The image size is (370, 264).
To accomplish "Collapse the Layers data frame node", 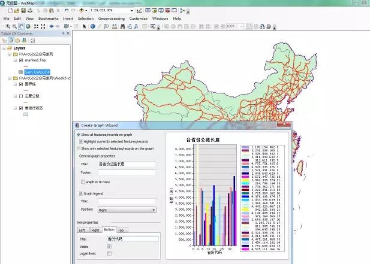I will [x=4, y=48].
